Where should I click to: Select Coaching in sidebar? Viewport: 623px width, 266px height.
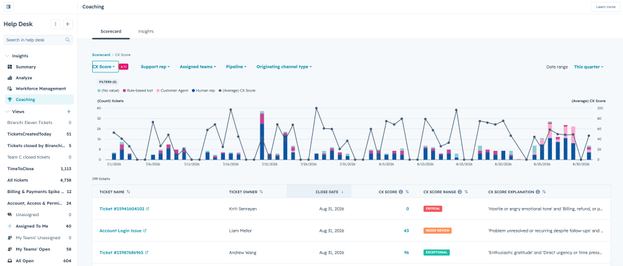point(39,100)
